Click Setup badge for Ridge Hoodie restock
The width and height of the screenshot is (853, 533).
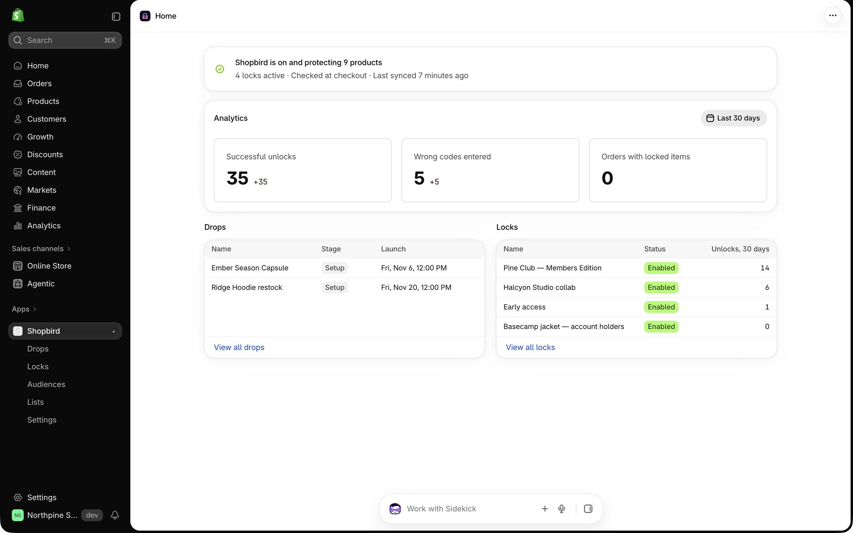334,287
